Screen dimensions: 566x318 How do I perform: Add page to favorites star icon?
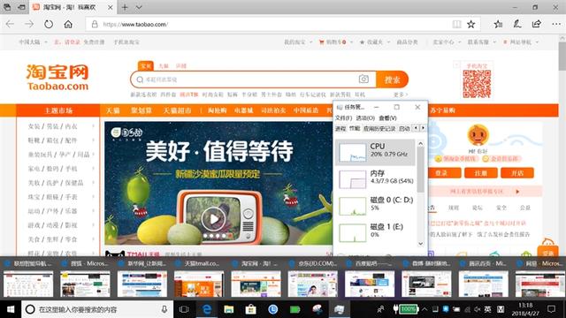click(471, 24)
